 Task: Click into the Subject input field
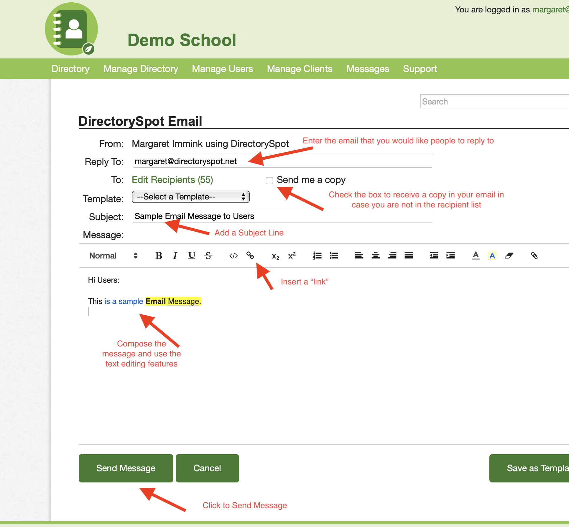click(282, 216)
